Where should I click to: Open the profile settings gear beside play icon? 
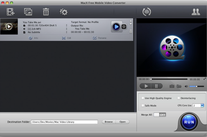(x=124, y=27)
